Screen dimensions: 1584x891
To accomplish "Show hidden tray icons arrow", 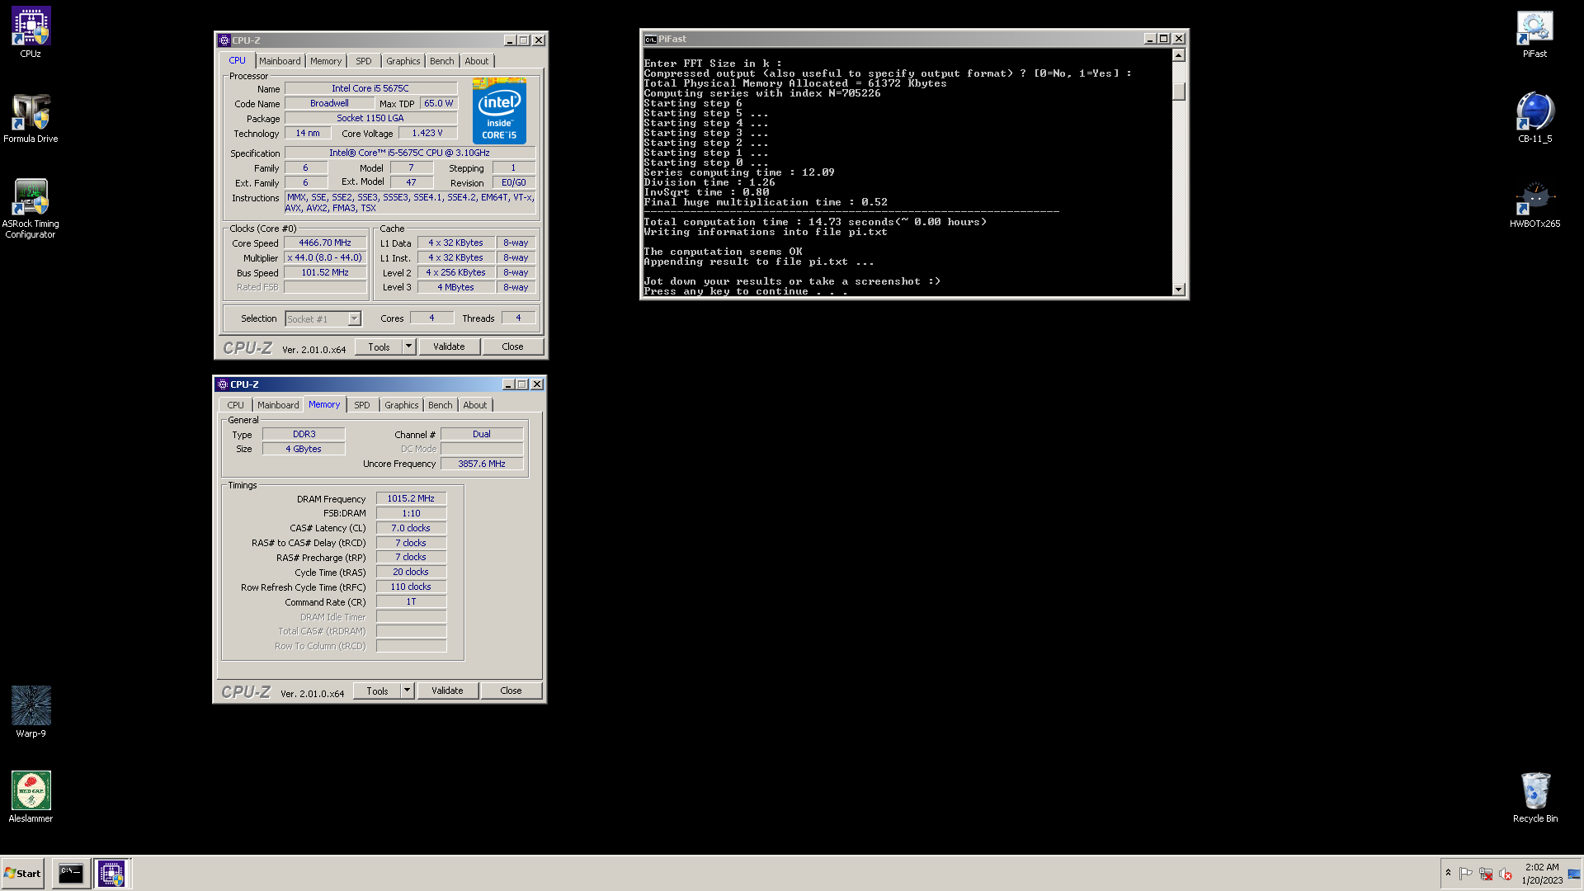I will point(1448,874).
